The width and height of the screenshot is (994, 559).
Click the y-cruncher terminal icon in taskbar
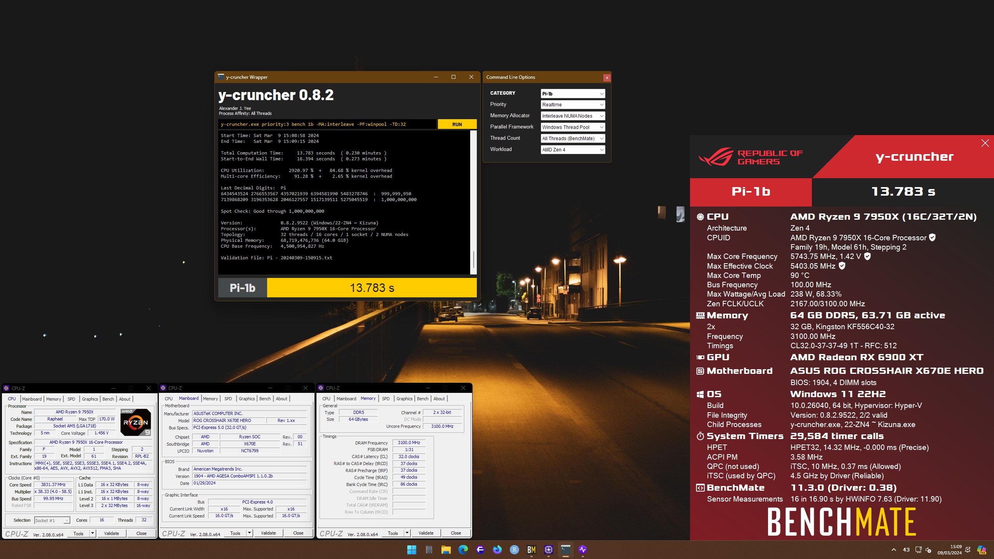coord(565,550)
